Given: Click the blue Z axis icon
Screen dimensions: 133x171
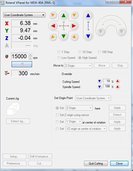Looking at the screenshot, I should [7, 38].
